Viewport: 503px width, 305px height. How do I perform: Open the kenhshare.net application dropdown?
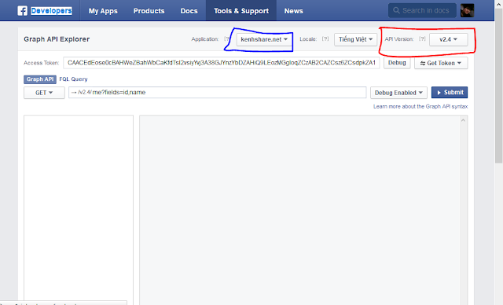coord(264,39)
